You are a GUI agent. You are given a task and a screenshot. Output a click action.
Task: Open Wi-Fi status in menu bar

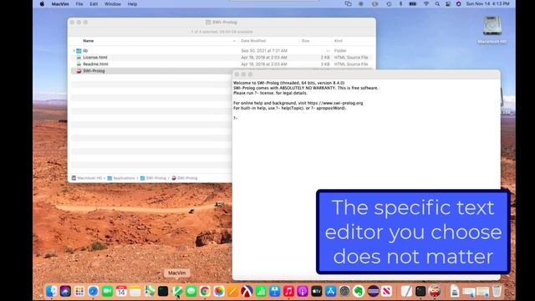tap(426, 3)
